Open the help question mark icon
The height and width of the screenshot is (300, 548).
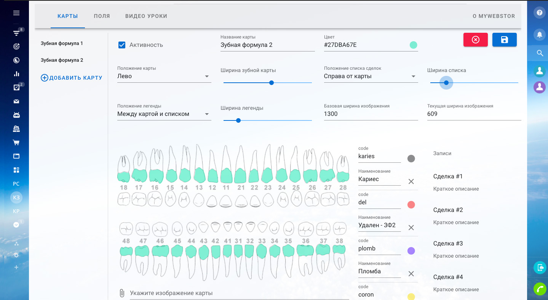click(x=539, y=13)
